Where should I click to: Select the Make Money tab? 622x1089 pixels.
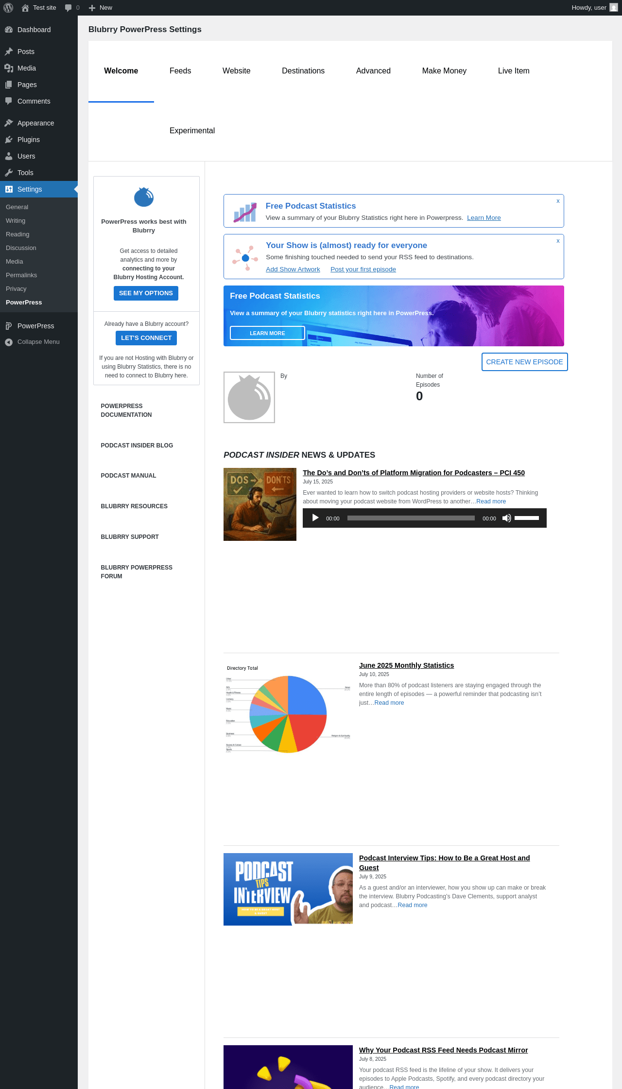444,71
